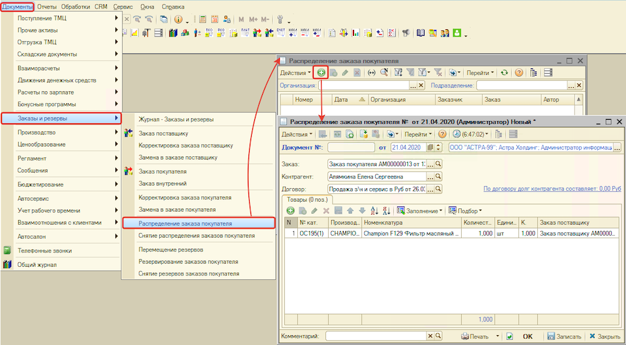This screenshot has width=626, height=345.
Task: Click the Договор input field
Action: 377,189
